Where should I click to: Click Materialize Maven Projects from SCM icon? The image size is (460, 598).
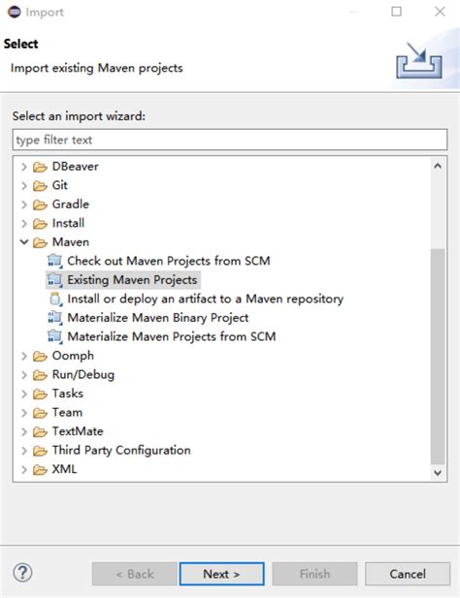(x=54, y=336)
